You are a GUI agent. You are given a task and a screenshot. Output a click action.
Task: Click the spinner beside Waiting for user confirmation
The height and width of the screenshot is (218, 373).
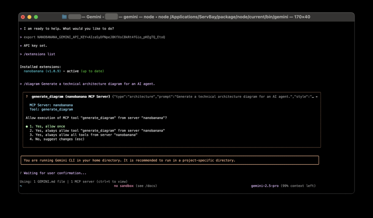pos(21,173)
